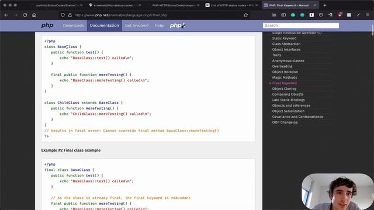
Task: Open the Downloads menu item
Action: [x=73, y=26]
